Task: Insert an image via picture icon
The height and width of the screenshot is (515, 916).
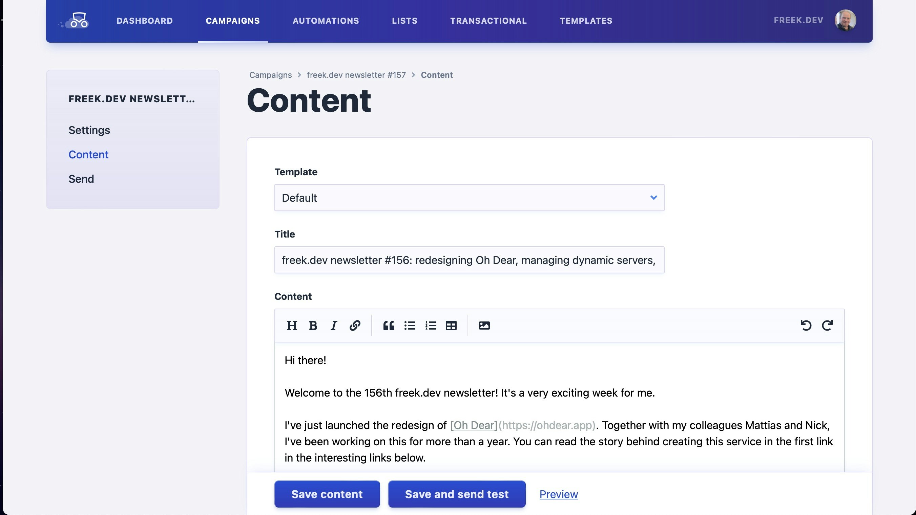Action: click(x=484, y=325)
